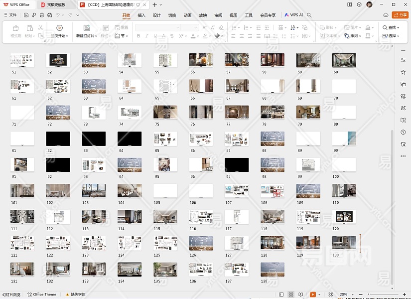Click the fit-to-window icon beside zoom percentage
The image size is (411, 299).
pyautogui.click(x=331, y=295)
